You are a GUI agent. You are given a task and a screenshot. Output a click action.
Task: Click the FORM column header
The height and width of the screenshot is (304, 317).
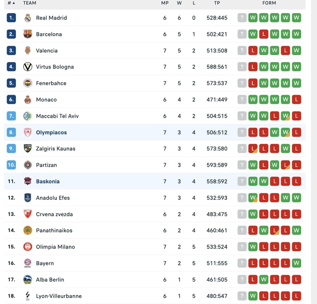(x=269, y=3)
